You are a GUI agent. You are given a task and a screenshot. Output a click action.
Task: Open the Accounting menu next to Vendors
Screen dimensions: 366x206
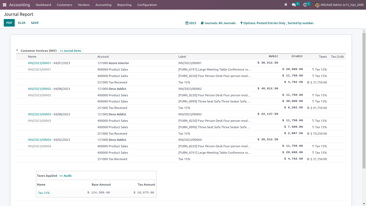(103, 5)
